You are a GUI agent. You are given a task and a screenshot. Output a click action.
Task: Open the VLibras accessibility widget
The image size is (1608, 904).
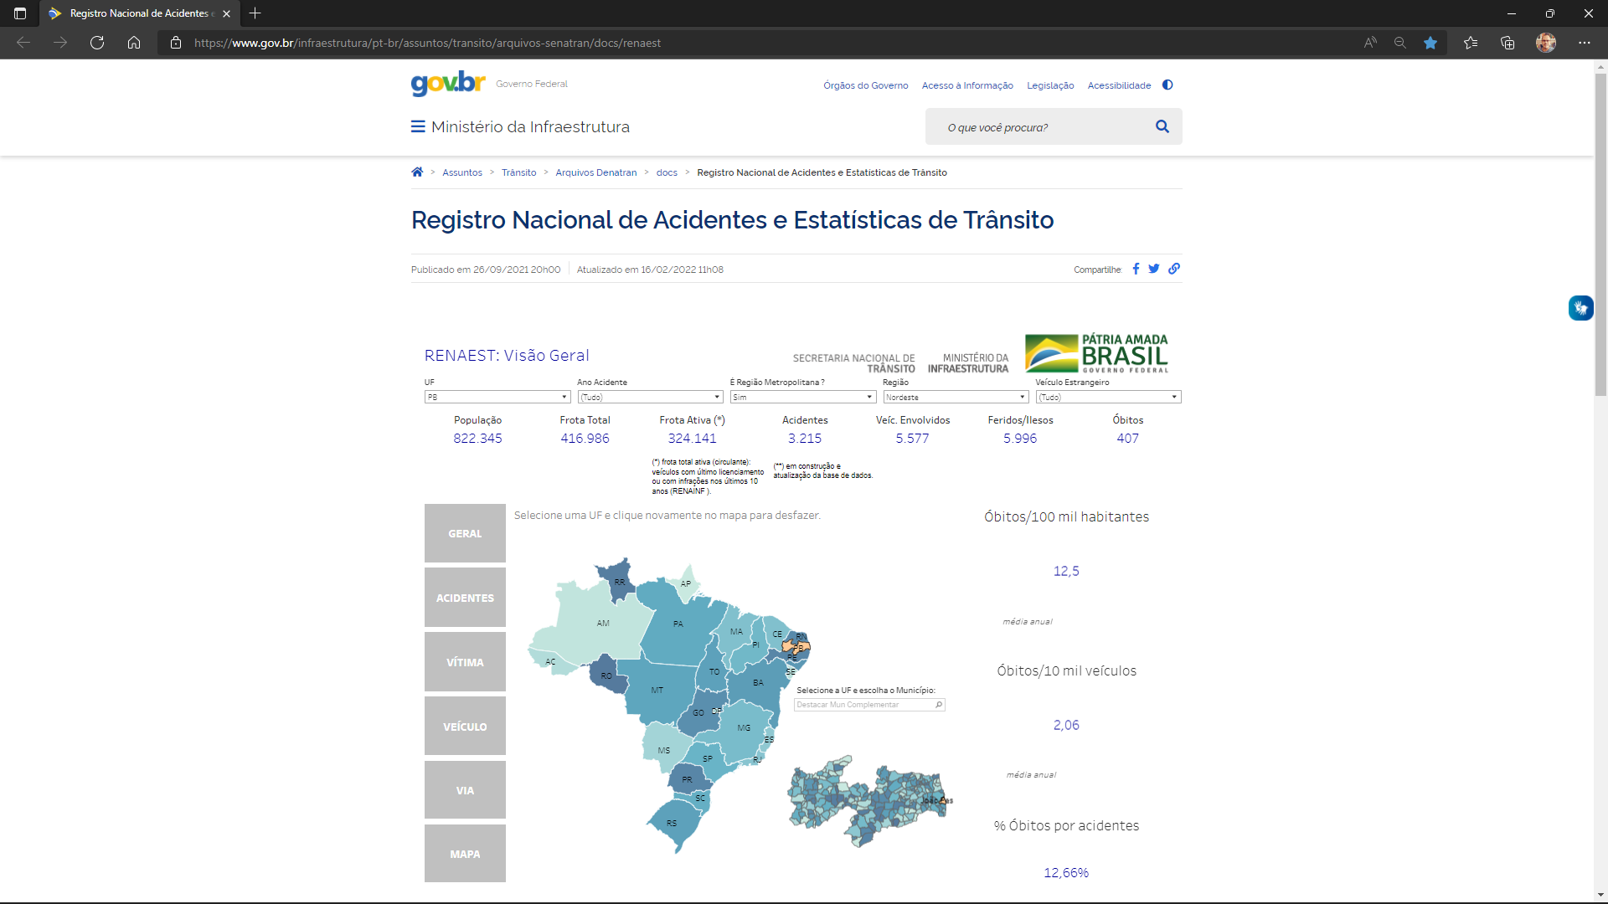1580,308
